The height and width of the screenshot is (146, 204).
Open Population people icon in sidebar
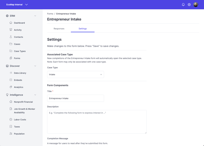[11, 134]
